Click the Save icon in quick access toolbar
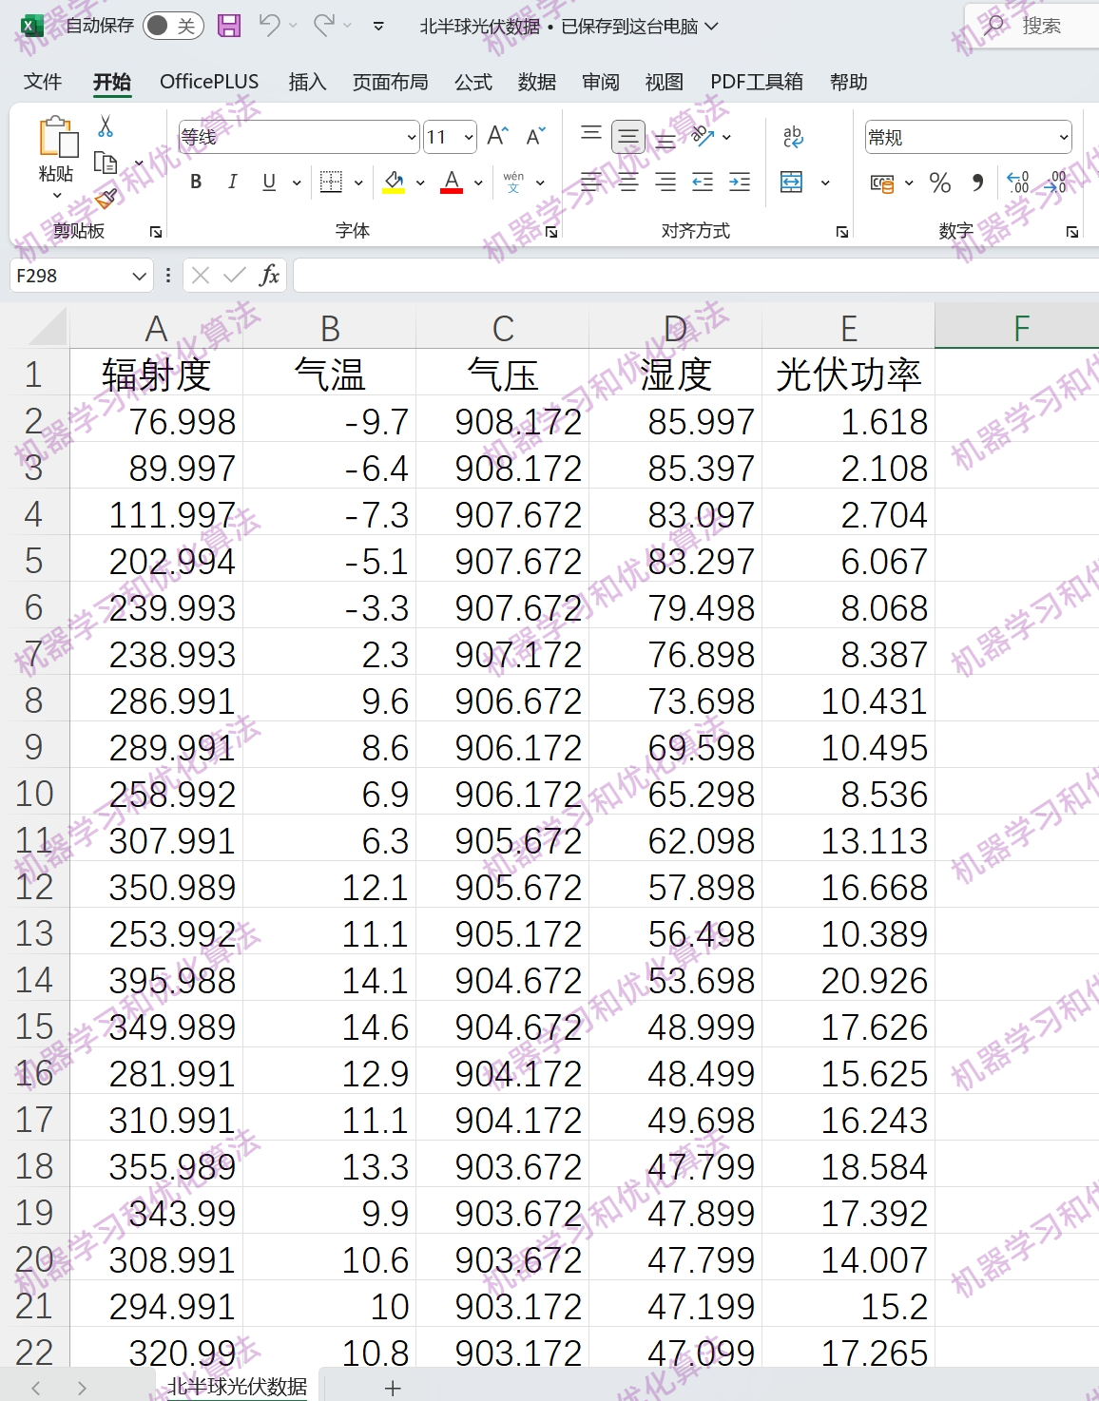The width and height of the screenshot is (1099, 1401). tap(231, 27)
